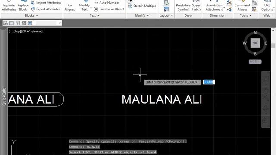Open the [Top] view controls menu

[17, 31]
